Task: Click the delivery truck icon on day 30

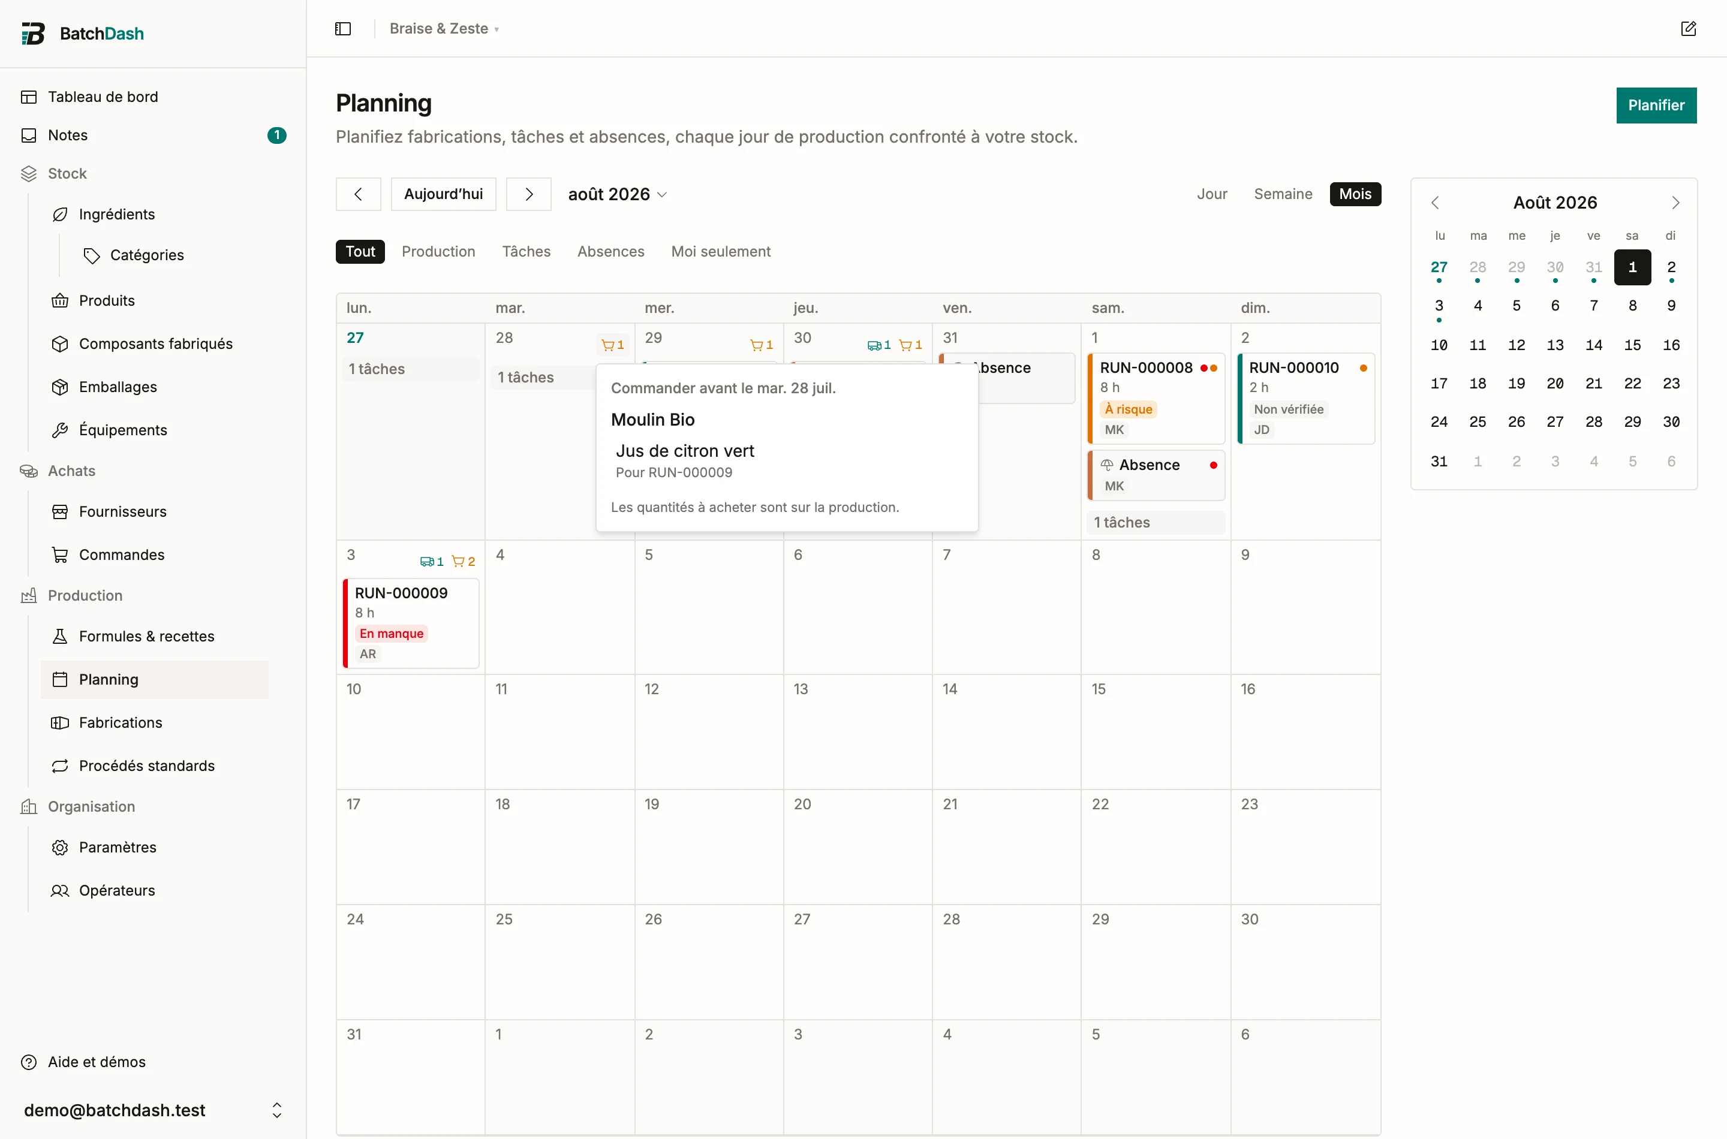Action: tap(874, 345)
